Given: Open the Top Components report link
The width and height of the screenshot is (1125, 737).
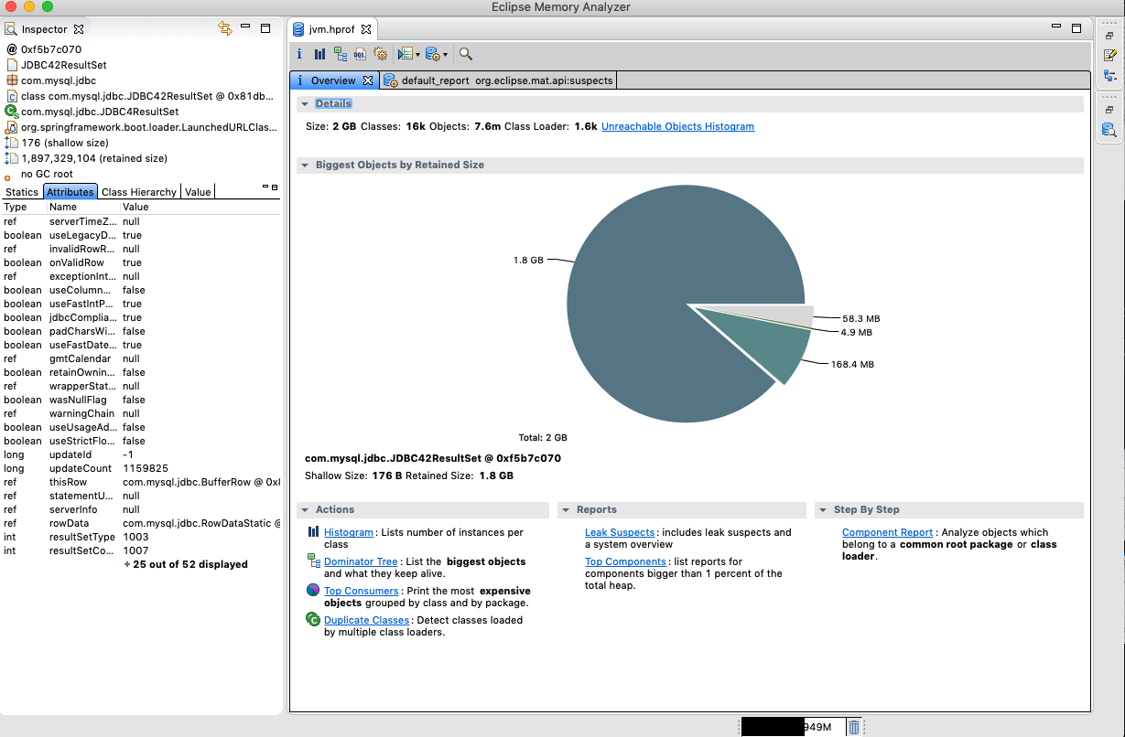Looking at the screenshot, I should tap(625, 561).
